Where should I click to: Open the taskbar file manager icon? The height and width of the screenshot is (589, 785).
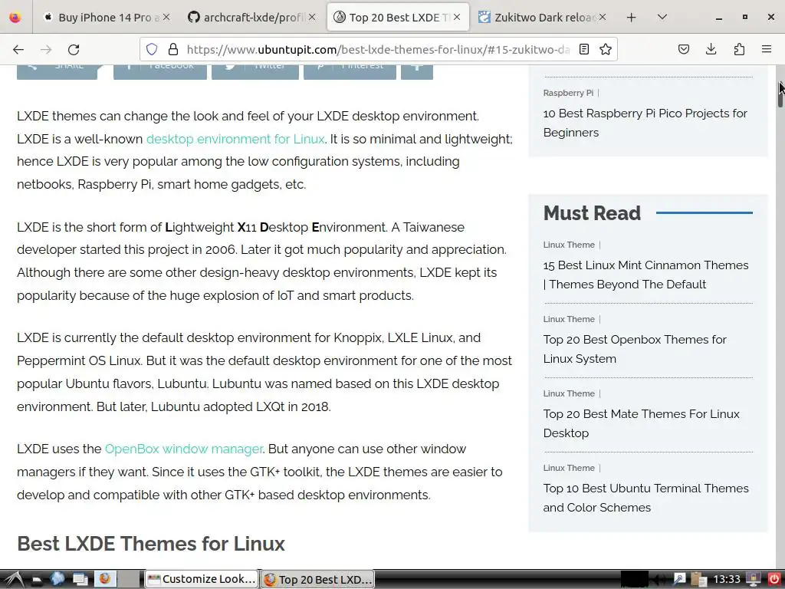tap(36, 580)
